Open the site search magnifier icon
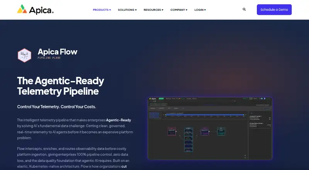309x170 pixels. tap(244, 9)
